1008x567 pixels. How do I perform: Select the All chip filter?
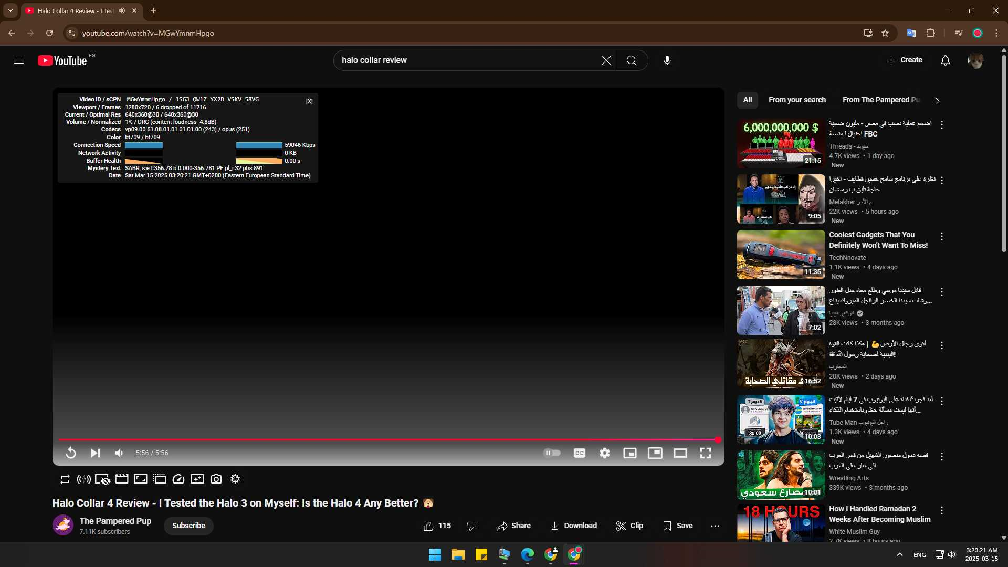click(748, 100)
